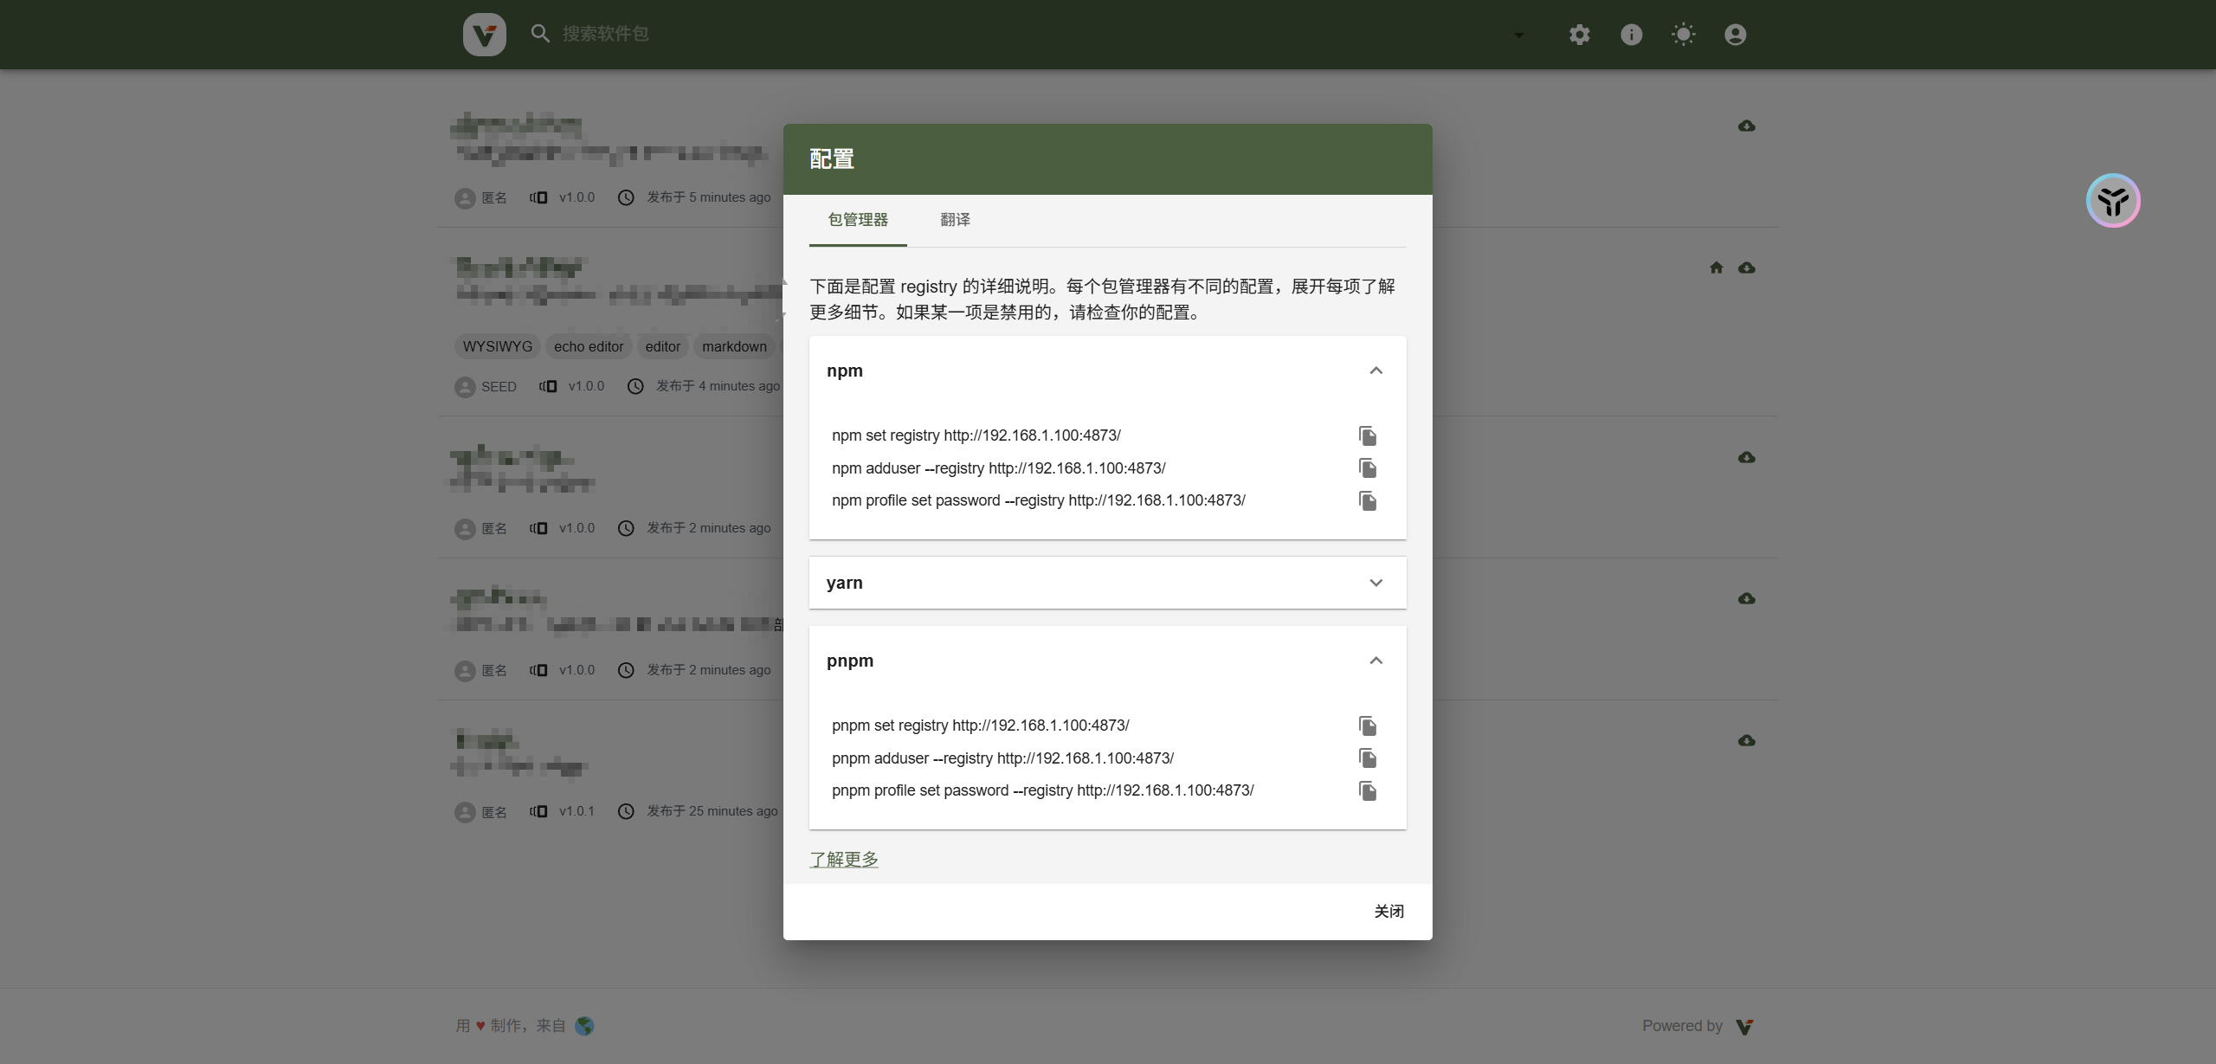Expand the yarn section
The height and width of the screenshot is (1064, 2216).
tap(1375, 583)
